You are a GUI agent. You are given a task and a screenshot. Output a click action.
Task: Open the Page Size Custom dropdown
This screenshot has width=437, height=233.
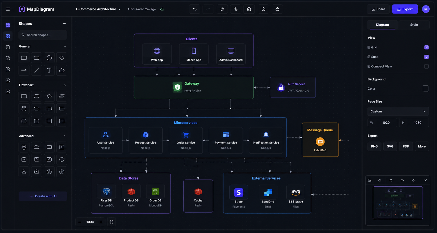pyautogui.click(x=398, y=111)
